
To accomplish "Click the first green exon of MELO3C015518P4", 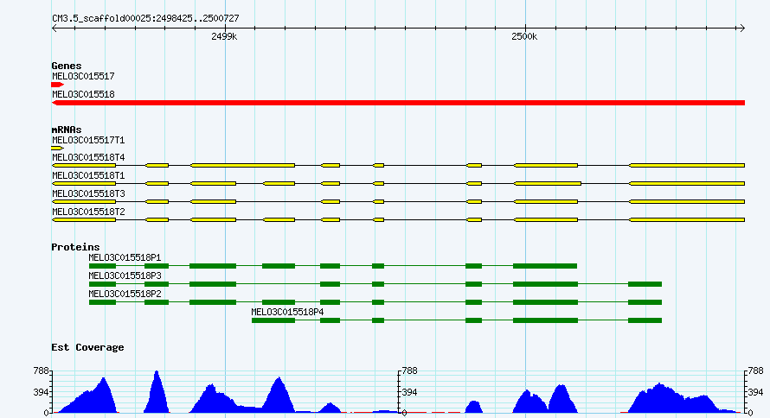I will pos(273,320).
